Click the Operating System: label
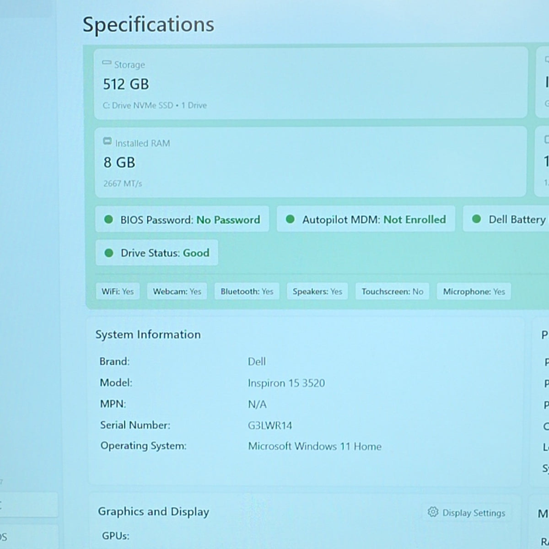Image resolution: width=549 pixels, height=549 pixels. [x=144, y=446]
